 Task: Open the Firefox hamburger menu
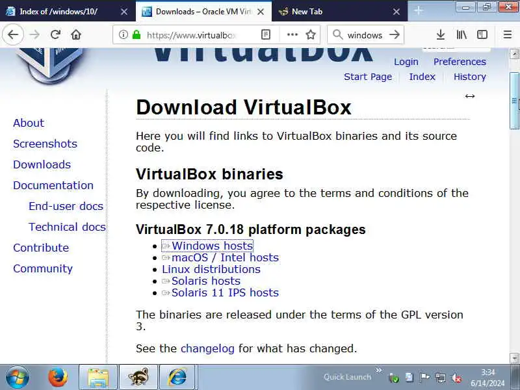tap(508, 34)
